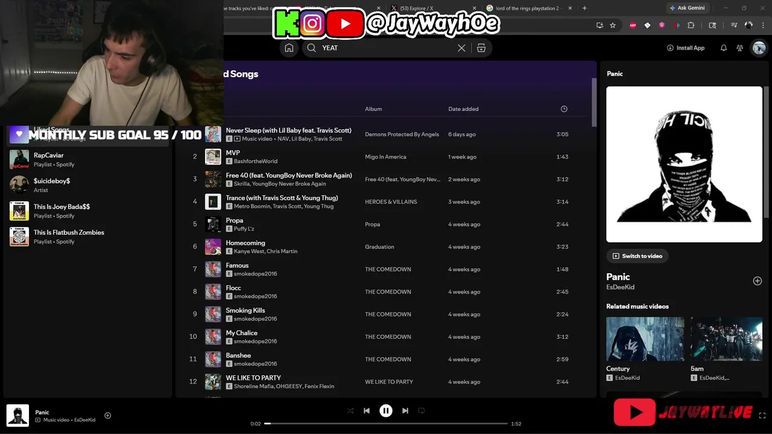Image resolution: width=772 pixels, height=434 pixels.
Task: Sort the song list by Album column
Action: [373, 109]
